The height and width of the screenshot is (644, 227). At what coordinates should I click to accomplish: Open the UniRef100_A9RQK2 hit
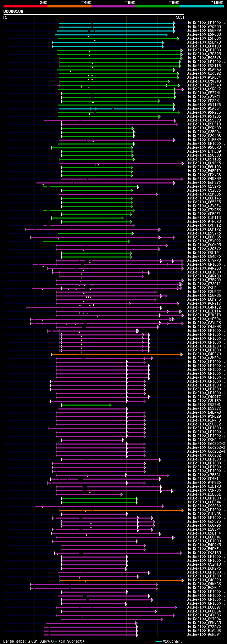[x=204, y=89]
